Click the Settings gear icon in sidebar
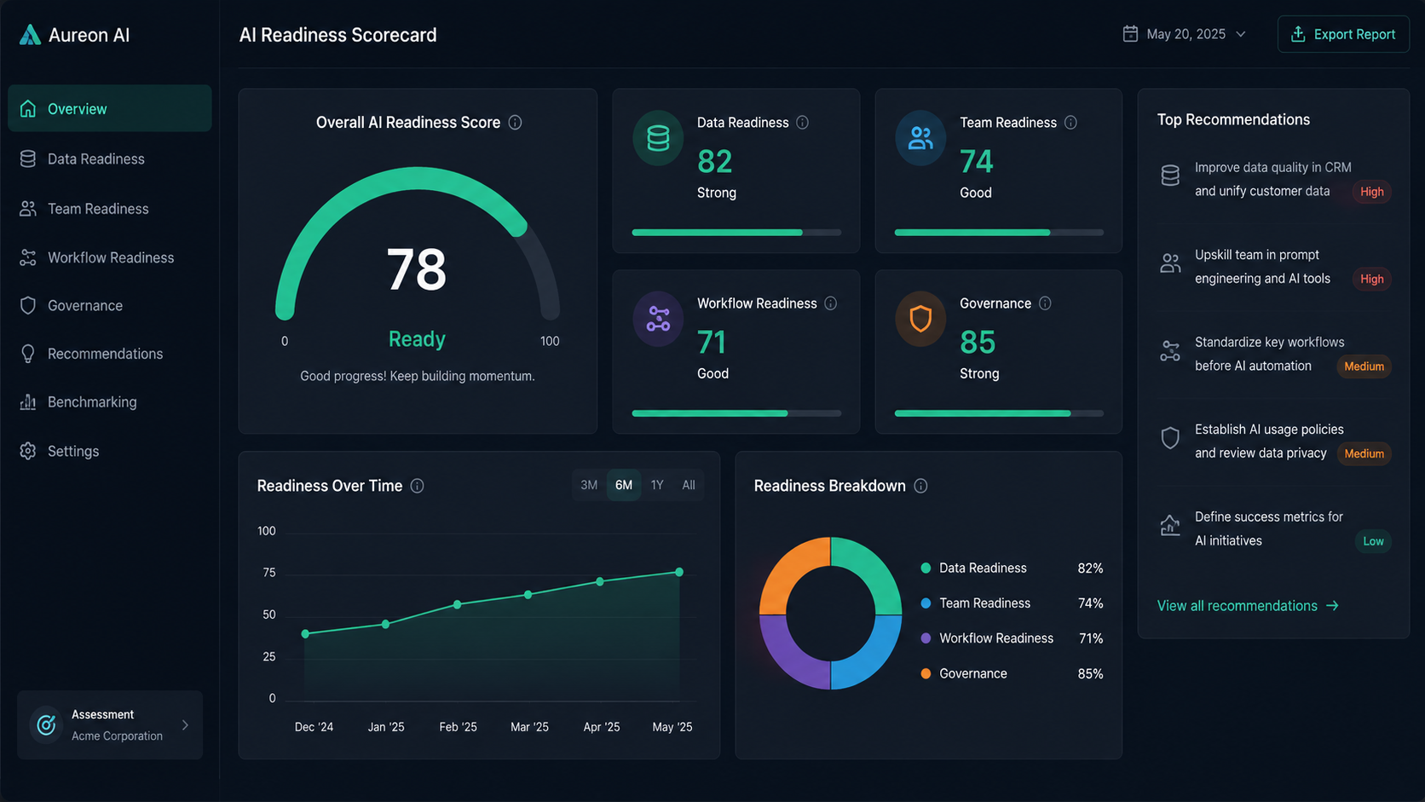This screenshot has width=1425, height=802. [28, 451]
